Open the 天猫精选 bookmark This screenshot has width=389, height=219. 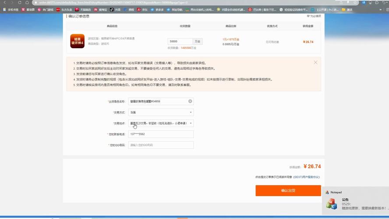(83, 10)
